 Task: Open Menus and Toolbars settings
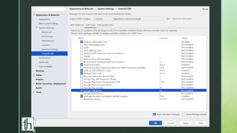48,23
